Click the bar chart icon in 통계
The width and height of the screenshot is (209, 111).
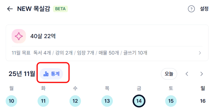click(46, 74)
